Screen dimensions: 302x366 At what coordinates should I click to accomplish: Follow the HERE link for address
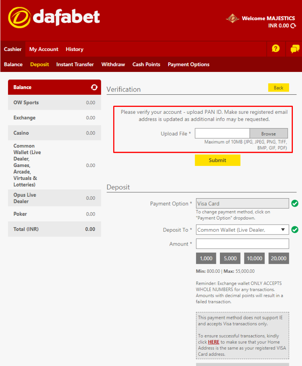(x=213, y=342)
